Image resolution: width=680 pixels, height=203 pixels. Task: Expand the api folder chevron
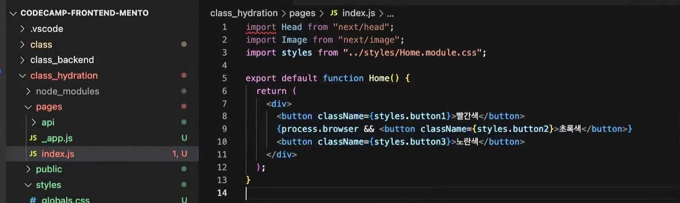pyautogui.click(x=34, y=122)
